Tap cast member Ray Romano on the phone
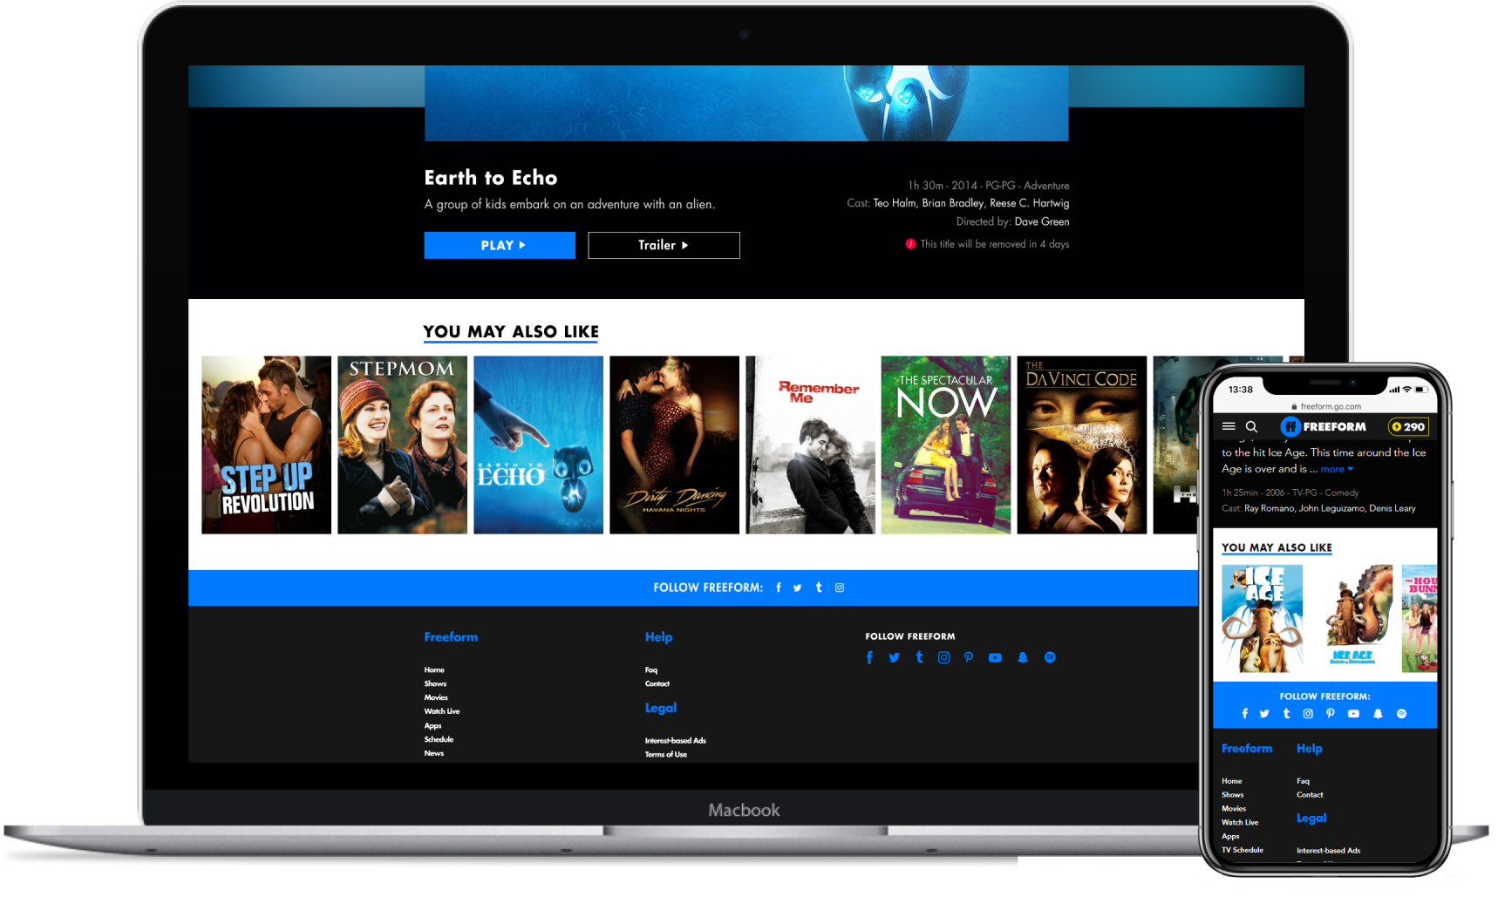Viewport: 1498px width, 924px height. [1270, 508]
